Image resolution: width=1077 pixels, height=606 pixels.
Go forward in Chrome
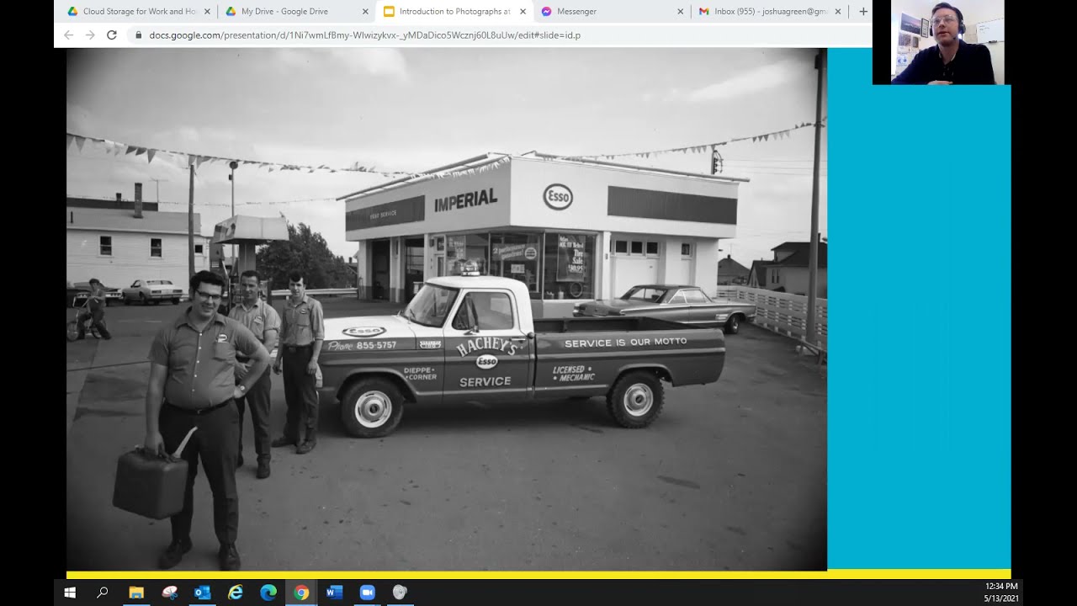pos(90,35)
